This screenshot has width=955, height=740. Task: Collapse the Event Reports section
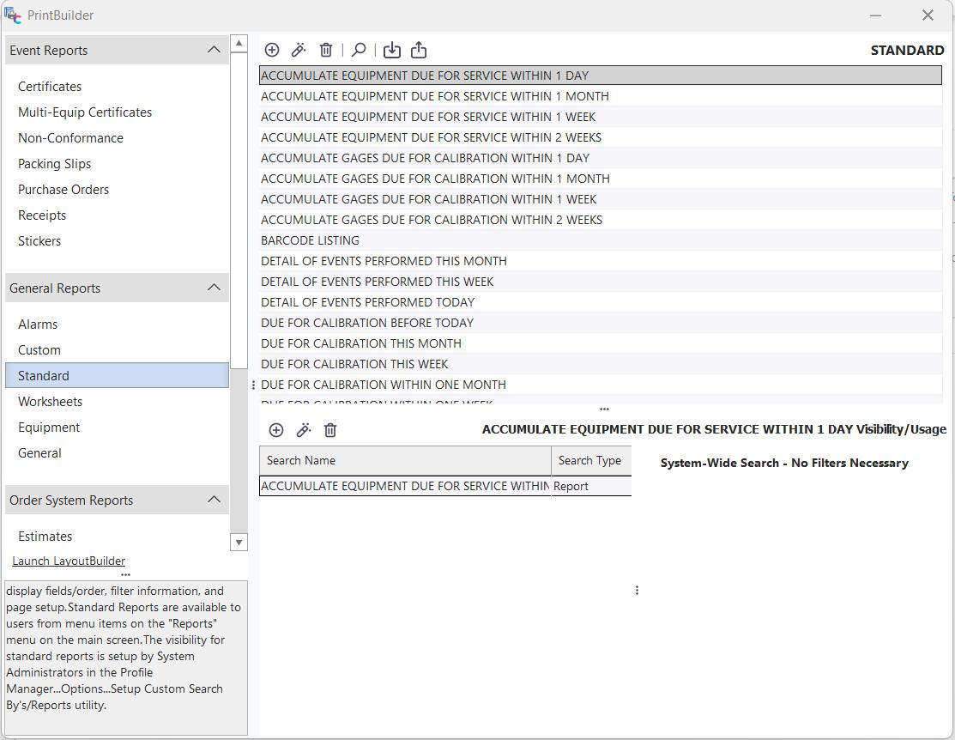214,50
